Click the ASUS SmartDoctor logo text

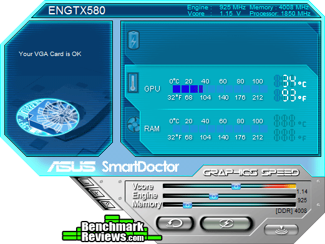pos(114,167)
